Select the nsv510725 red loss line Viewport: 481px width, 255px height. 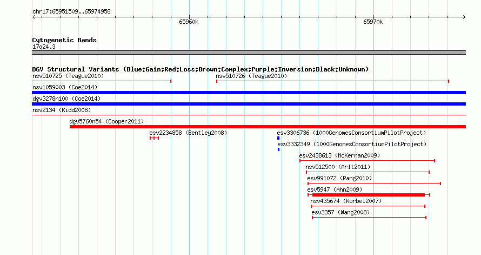click(x=102, y=81)
